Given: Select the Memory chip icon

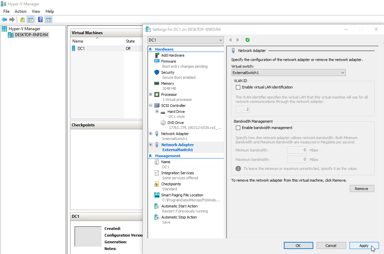Looking at the screenshot, I should point(157,83).
